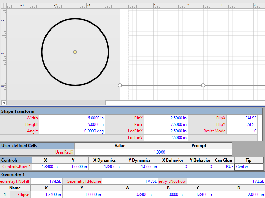Click the Tip field containing Center

click(x=249, y=167)
